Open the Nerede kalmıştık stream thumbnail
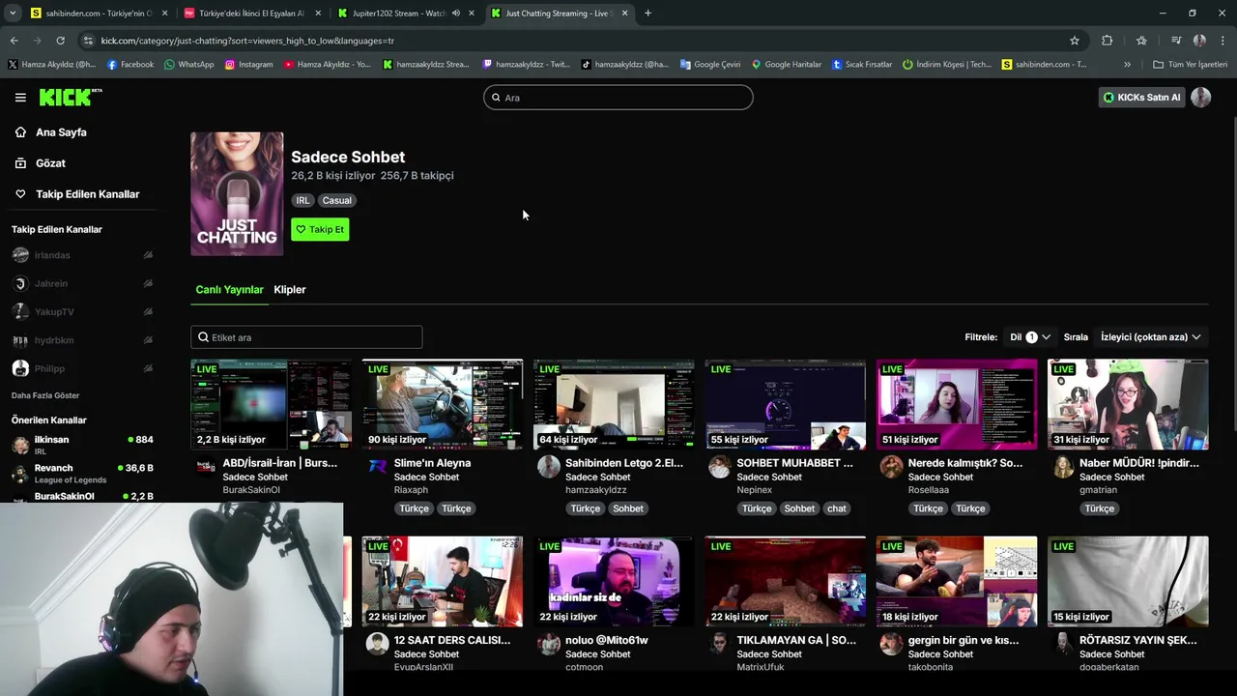 click(957, 404)
